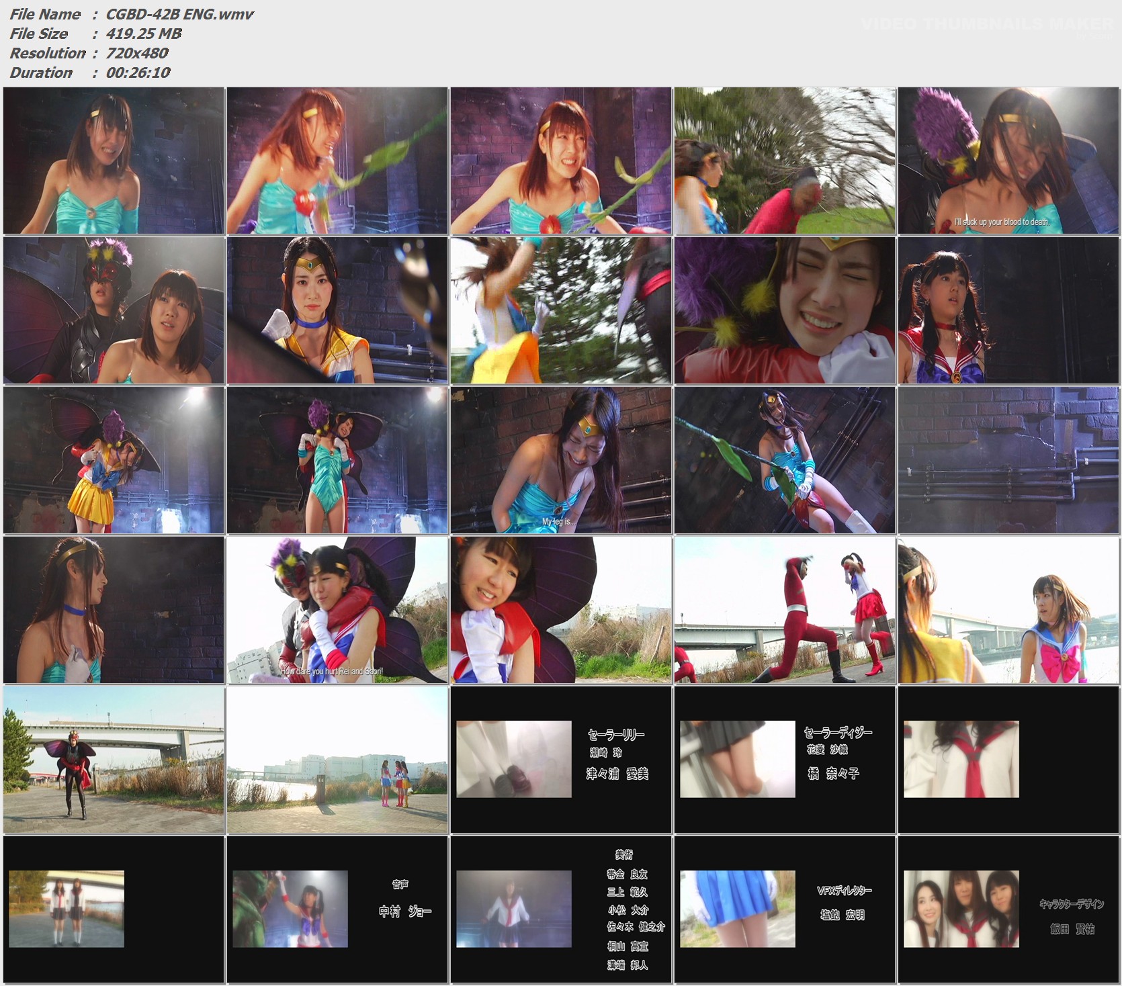Open profile-view frame of woman with blue choker
The width and height of the screenshot is (1122, 986).
pyautogui.click(x=114, y=610)
